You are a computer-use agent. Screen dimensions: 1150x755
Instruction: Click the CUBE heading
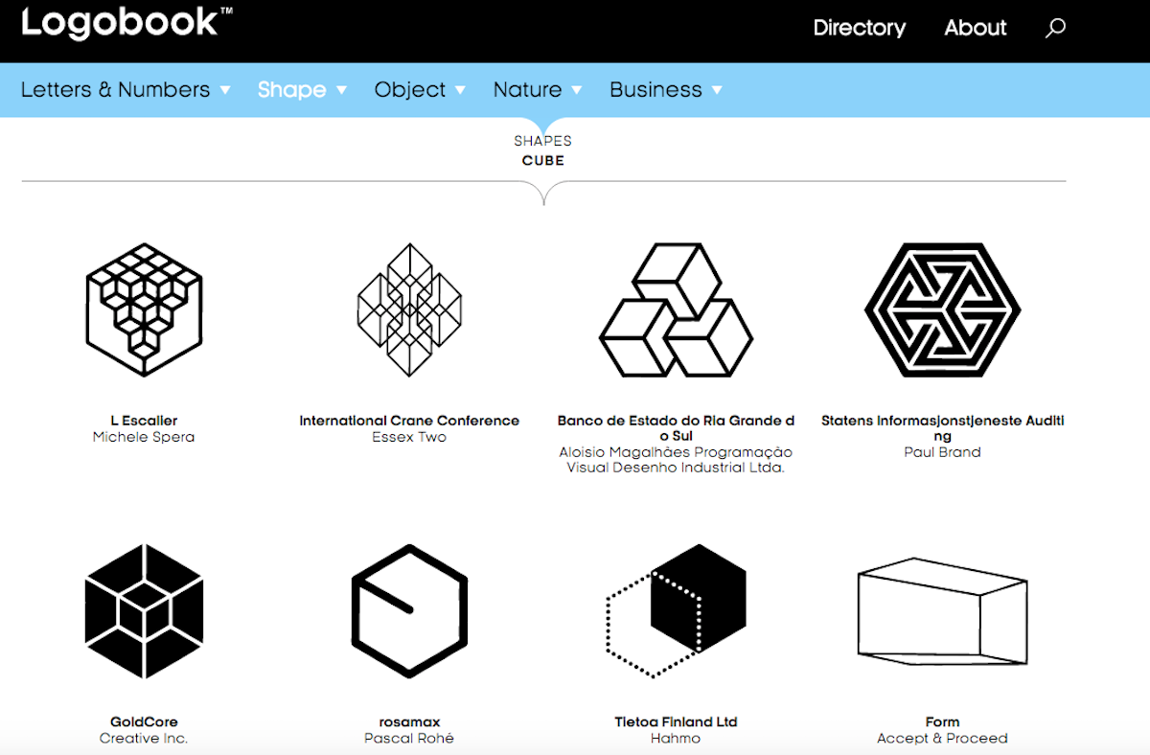(x=543, y=161)
